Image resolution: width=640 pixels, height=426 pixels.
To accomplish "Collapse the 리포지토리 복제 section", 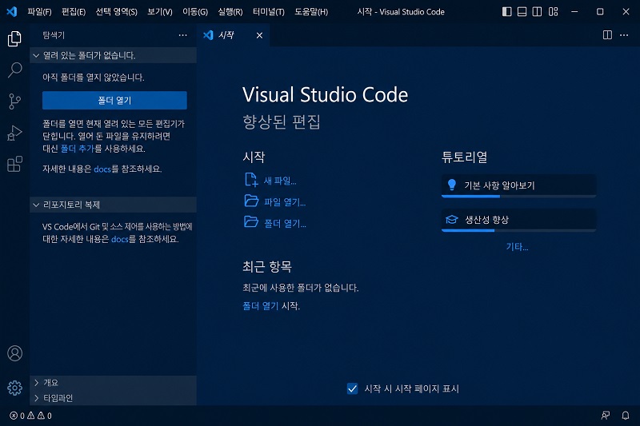I will tap(113, 205).
